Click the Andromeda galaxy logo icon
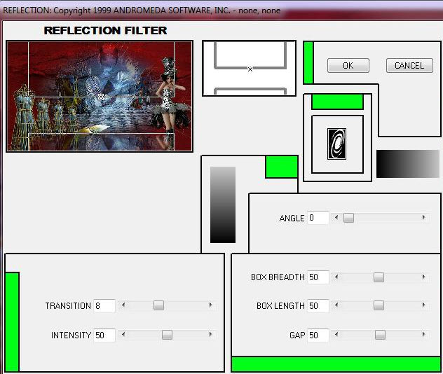The height and width of the screenshot is (374, 443). click(336, 144)
